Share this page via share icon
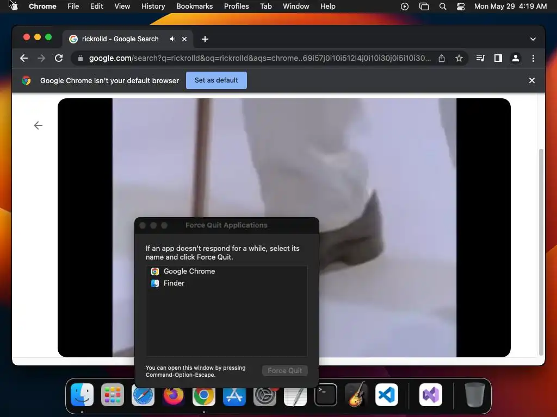This screenshot has width=557, height=417. pyautogui.click(x=442, y=58)
